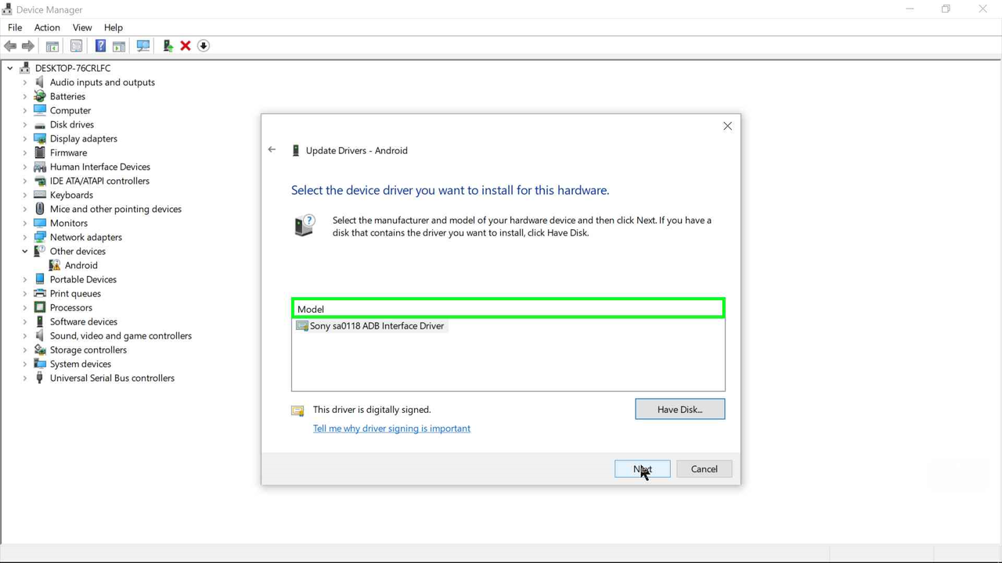Click the Portable Devices category icon
This screenshot has width=1002, height=563.
[x=40, y=279]
